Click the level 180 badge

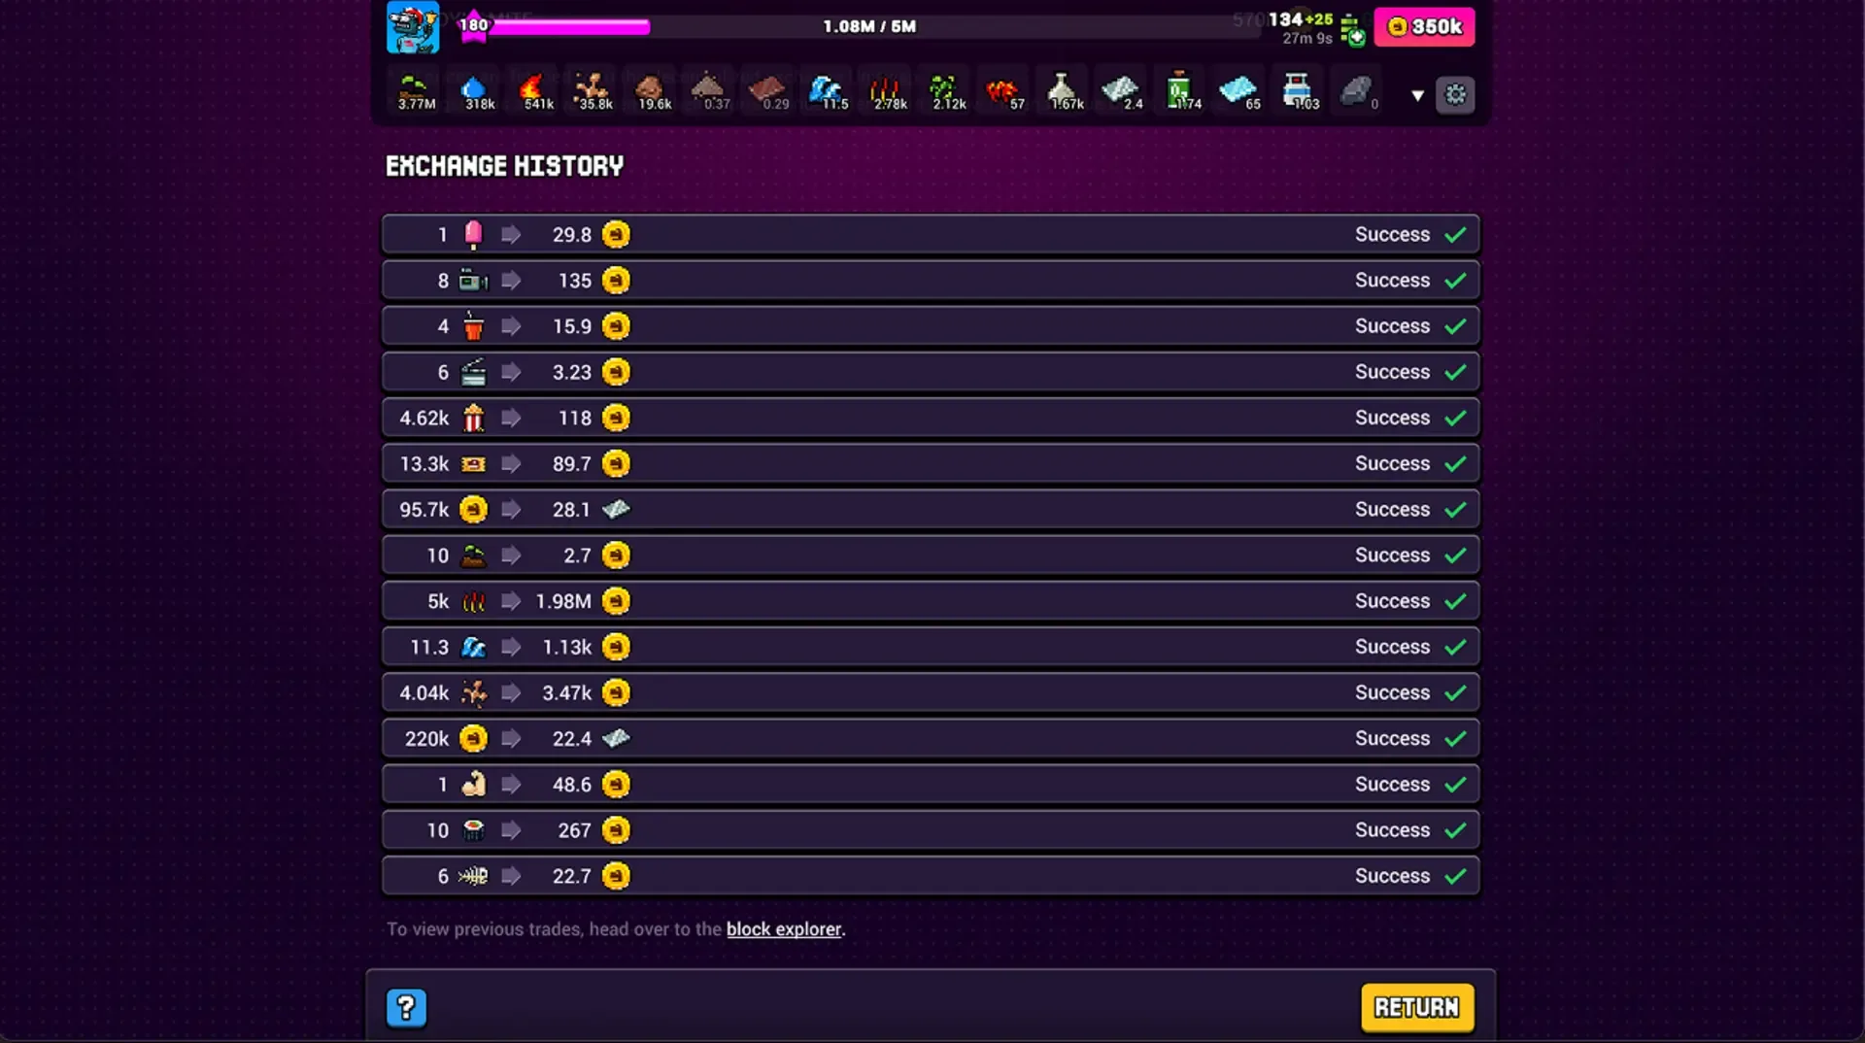pos(474,26)
